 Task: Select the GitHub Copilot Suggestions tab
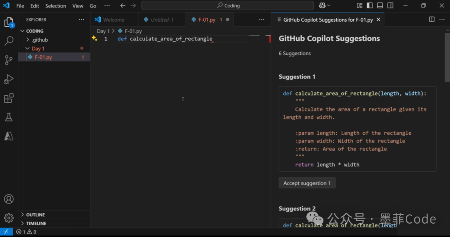pos(328,20)
